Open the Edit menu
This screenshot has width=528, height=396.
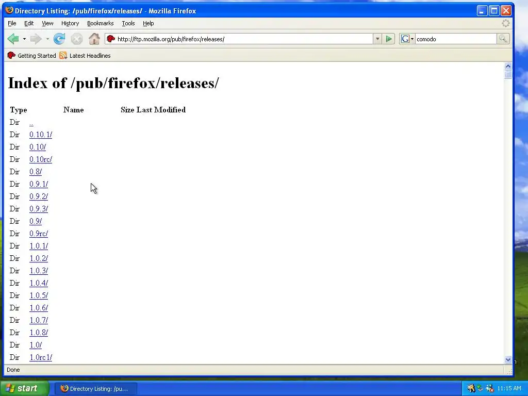point(29,23)
